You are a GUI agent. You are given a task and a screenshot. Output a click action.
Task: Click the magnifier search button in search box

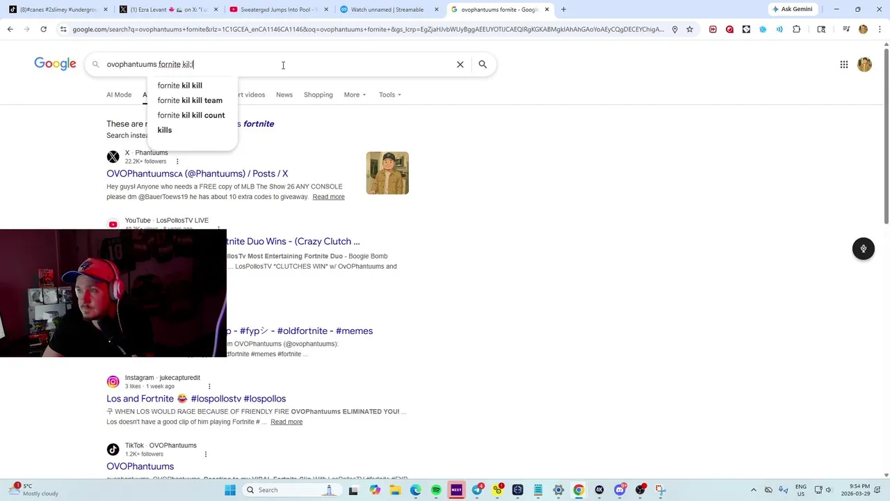pos(483,64)
